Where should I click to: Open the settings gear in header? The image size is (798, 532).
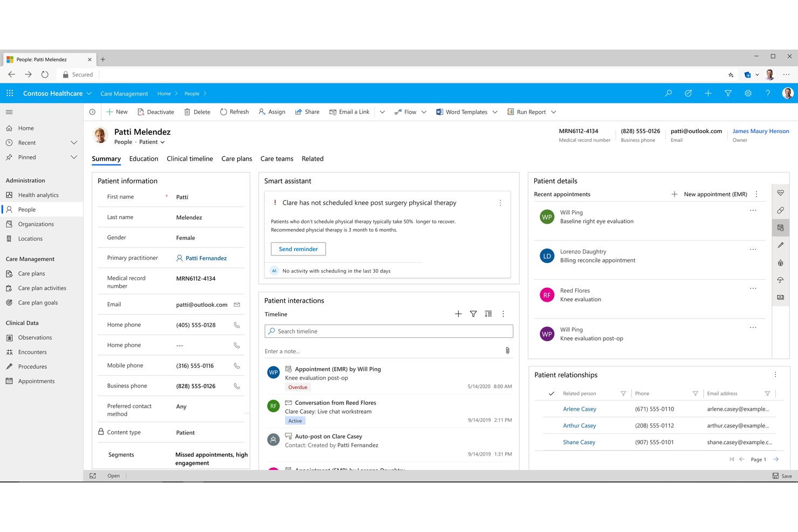[x=748, y=93]
